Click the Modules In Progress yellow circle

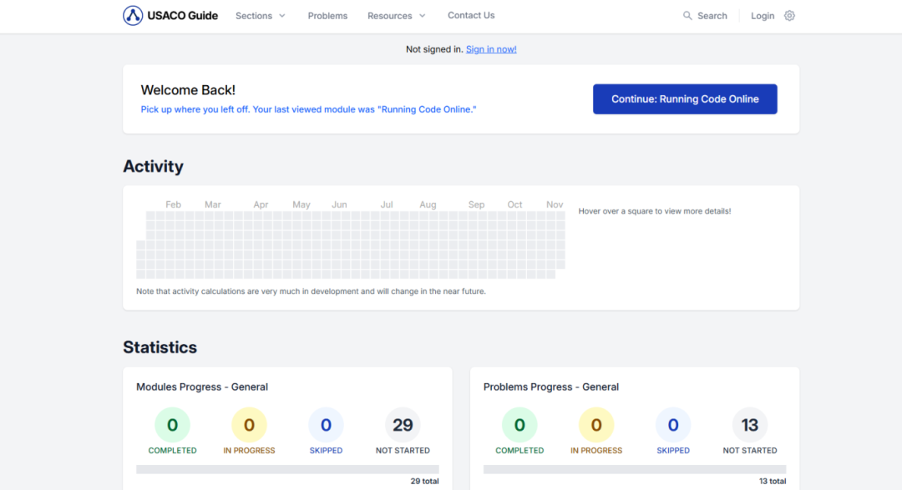249,425
